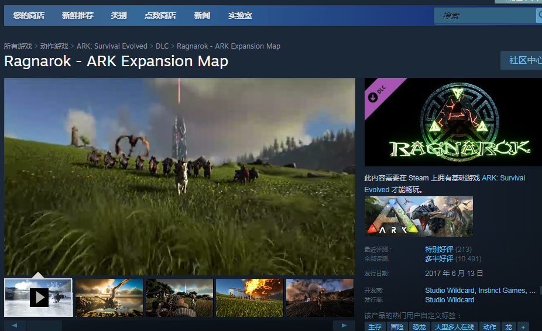Open the 实验室 labs tab
The width and height of the screenshot is (542, 331).
coord(240,15)
